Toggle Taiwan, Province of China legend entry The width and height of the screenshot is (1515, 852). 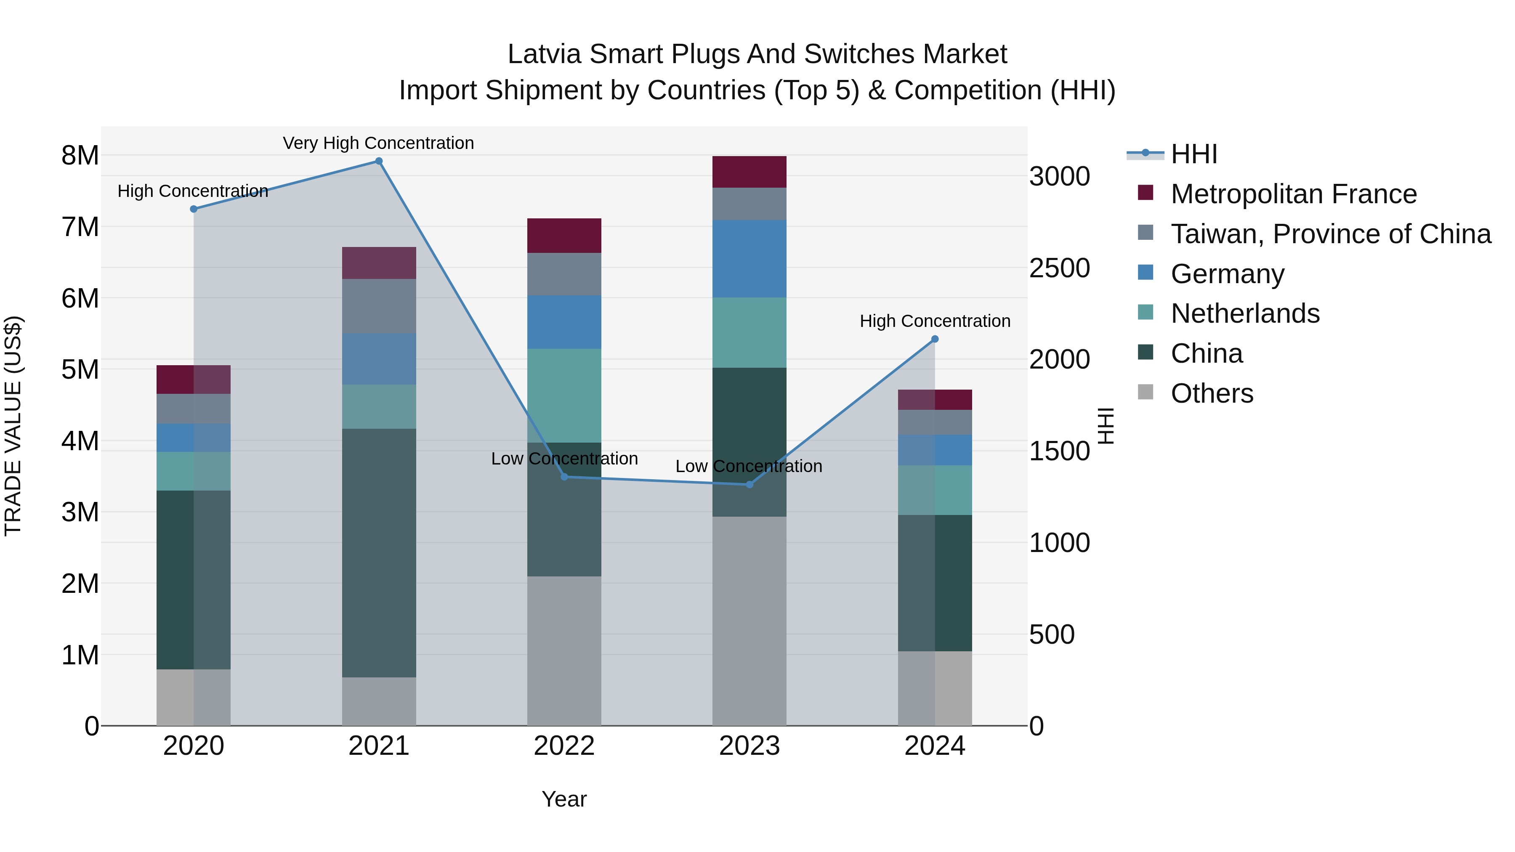tap(1314, 234)
